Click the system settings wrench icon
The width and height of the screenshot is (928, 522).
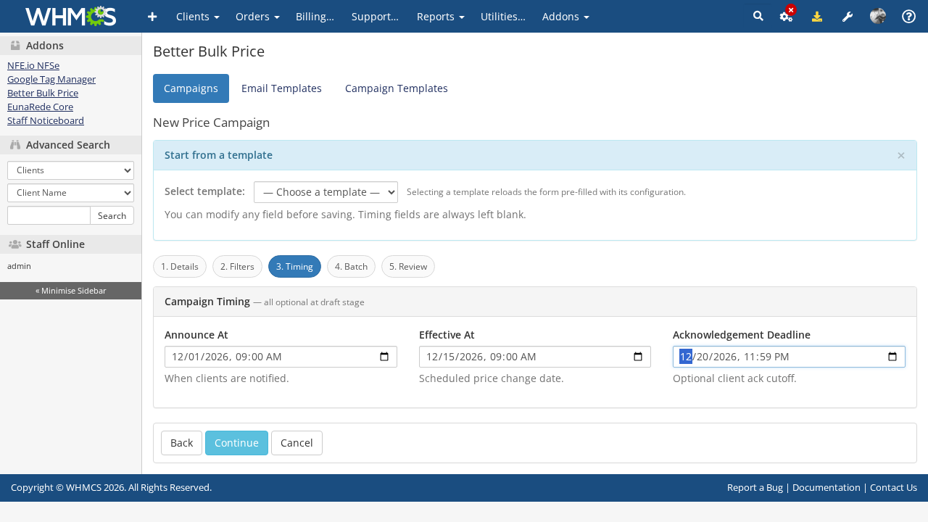click(847, 16)
